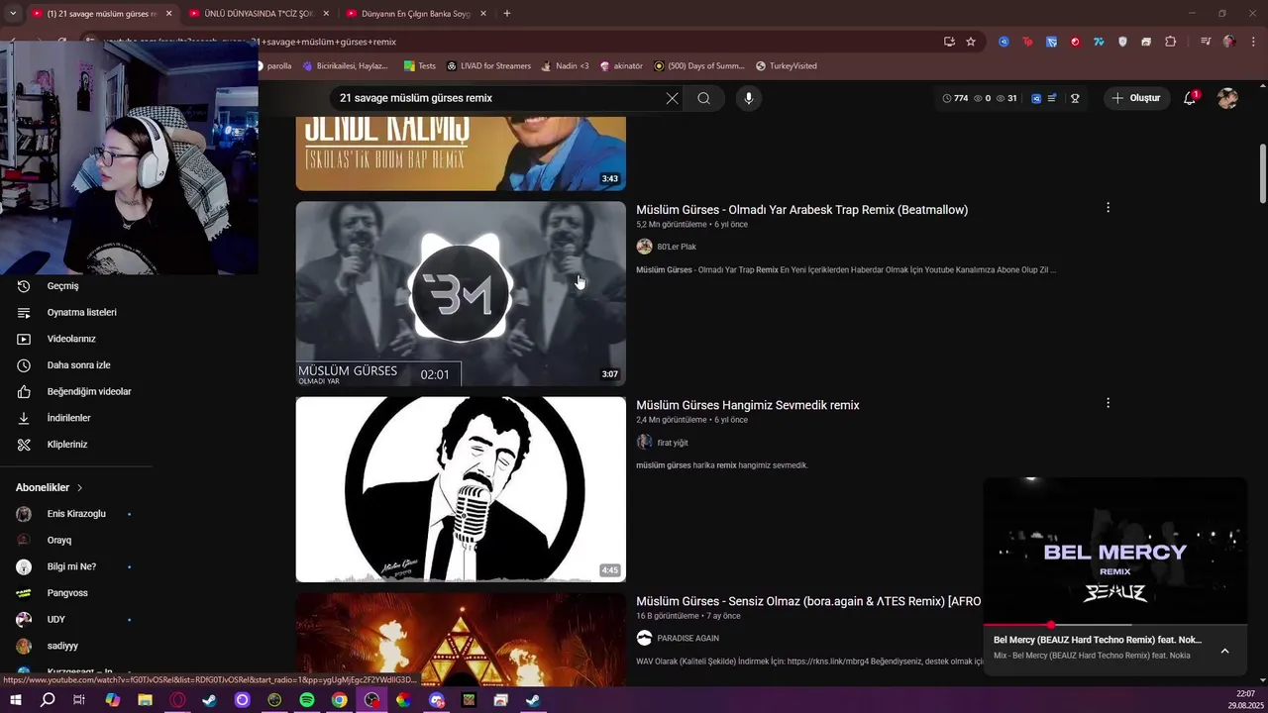This screenshot has height=713, width=1268.
Task: Click the magnifier search button in YouTube
Action: [703, 98]
